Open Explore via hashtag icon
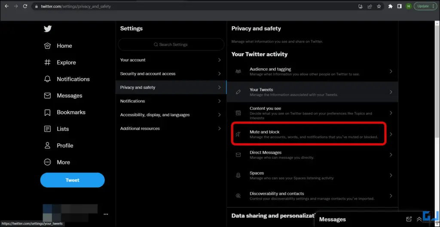 point(47,62)
